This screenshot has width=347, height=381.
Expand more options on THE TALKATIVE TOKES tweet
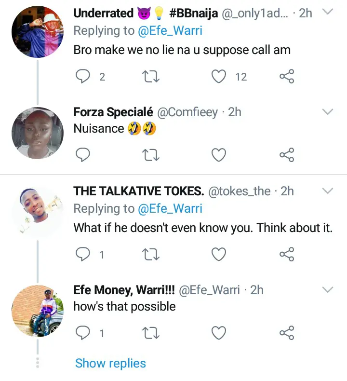(x=327, y=191)
